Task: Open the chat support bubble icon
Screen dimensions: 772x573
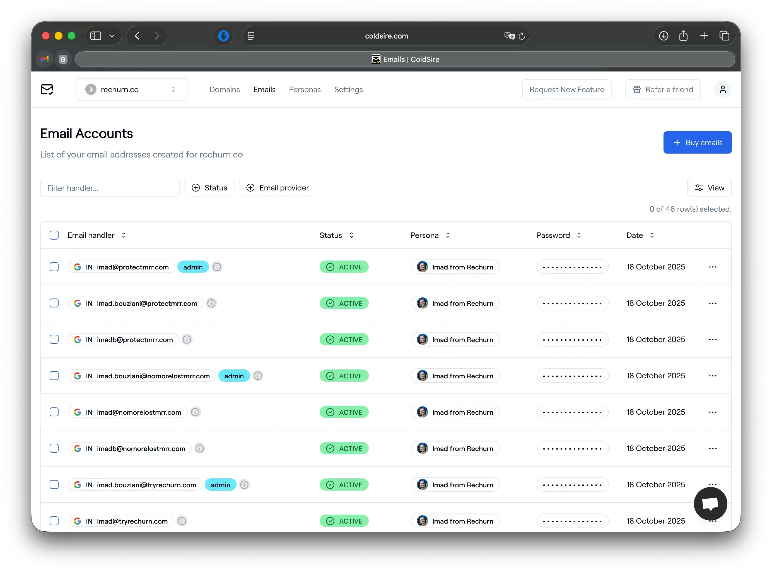Action: click(x=710, y=503)
